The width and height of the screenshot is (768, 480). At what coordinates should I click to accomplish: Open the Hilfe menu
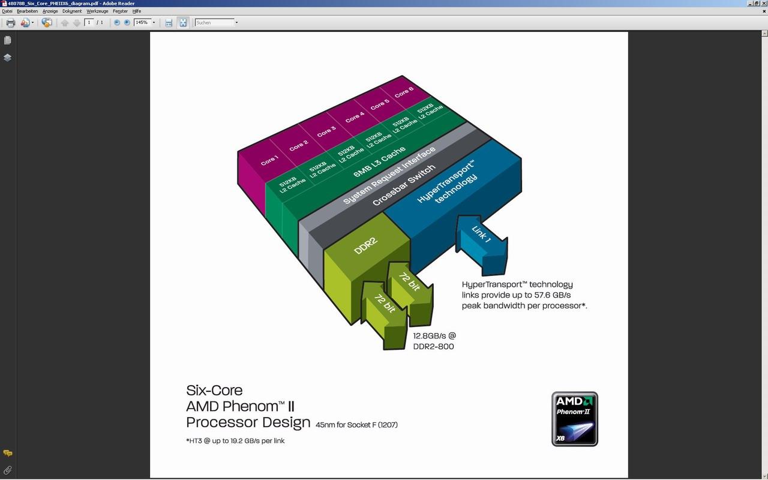coord(137,11)
